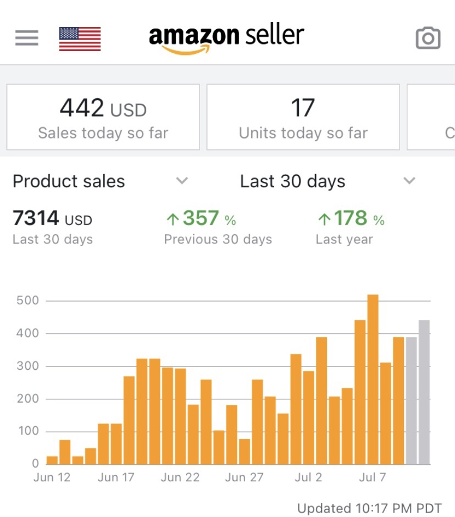Tap green up arrow beside 357 %

pos(173,219)
